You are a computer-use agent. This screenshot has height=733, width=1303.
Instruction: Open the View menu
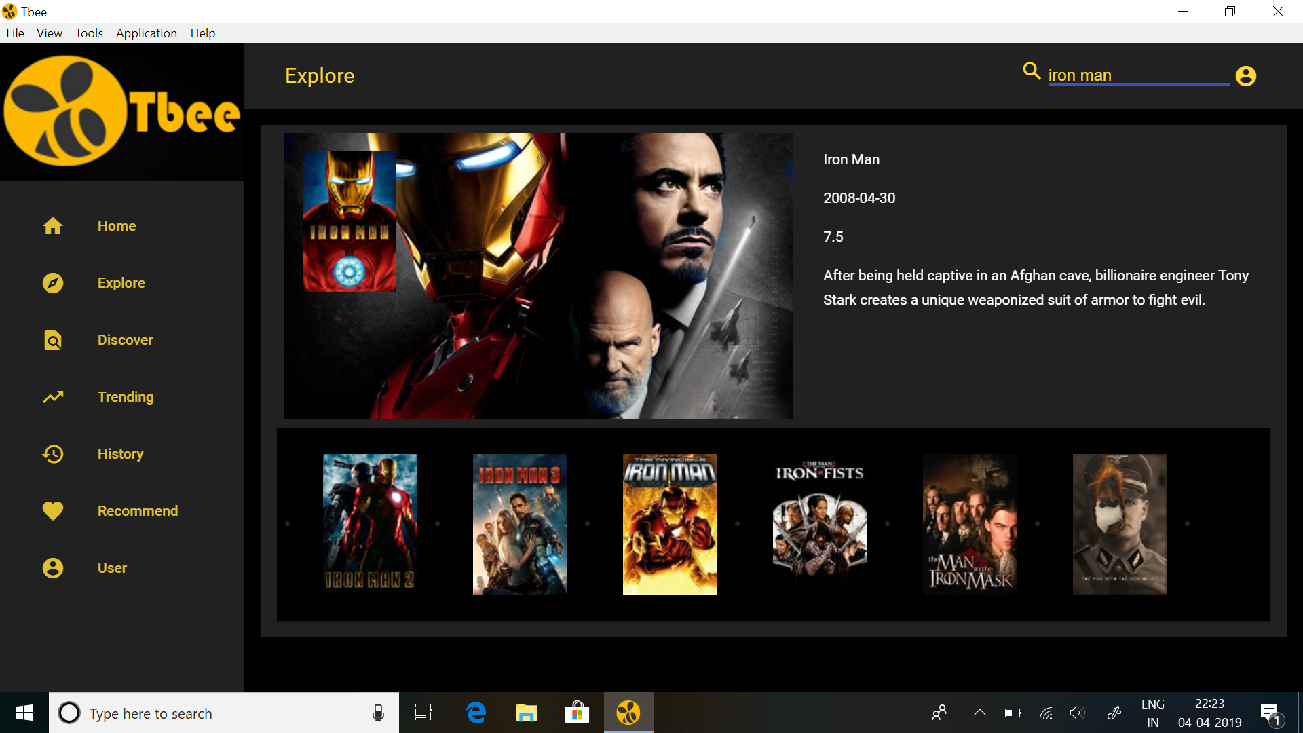[x=50, y=33]
